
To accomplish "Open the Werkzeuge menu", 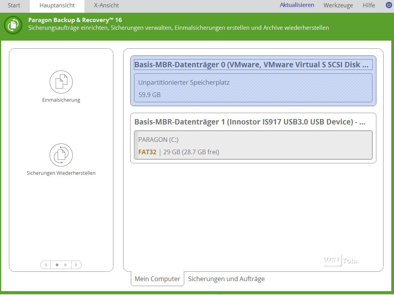I will pyautogui.click(x=338, y=5).
